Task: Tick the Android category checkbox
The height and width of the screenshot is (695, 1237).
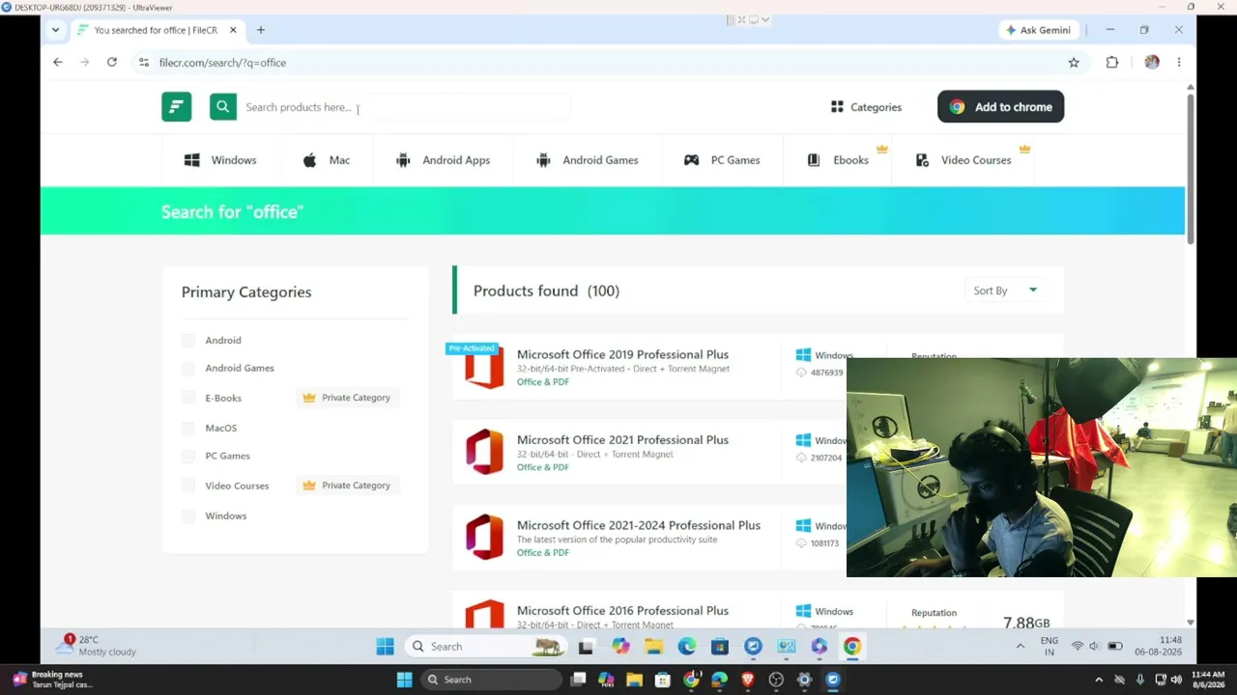Action: [188, 341]
